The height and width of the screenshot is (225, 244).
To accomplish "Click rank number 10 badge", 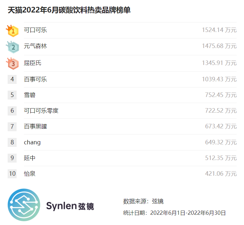I will click(12, 174).
